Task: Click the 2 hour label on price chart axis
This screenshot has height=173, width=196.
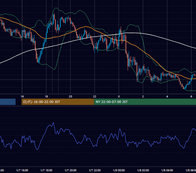Action: (x=143, y=96)
